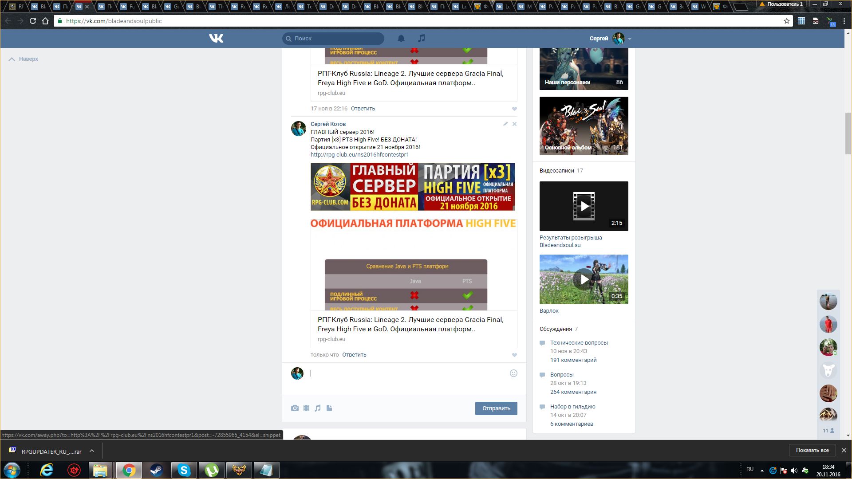The height and width of the screenshot is (479, 852).
Task: Attach a photo with camera icon
Action: (295, 408)
